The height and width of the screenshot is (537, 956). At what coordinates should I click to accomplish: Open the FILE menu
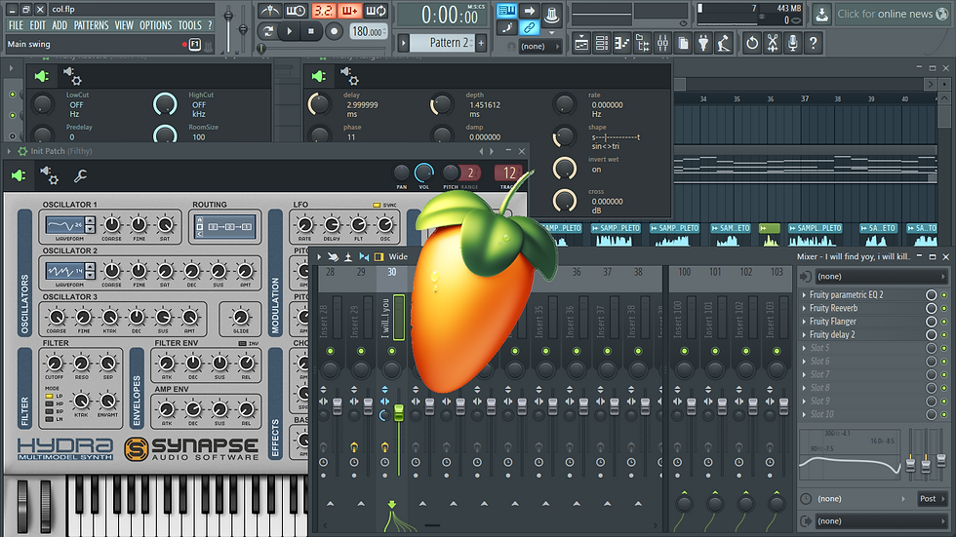pyautogui.click(x=16, y=25)
